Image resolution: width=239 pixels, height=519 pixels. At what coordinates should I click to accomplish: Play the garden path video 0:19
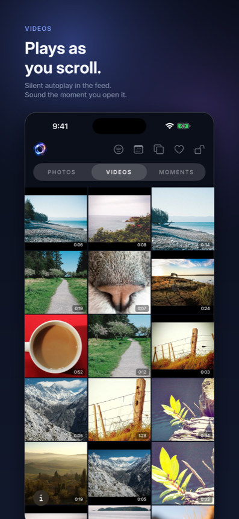click(56, 282)
